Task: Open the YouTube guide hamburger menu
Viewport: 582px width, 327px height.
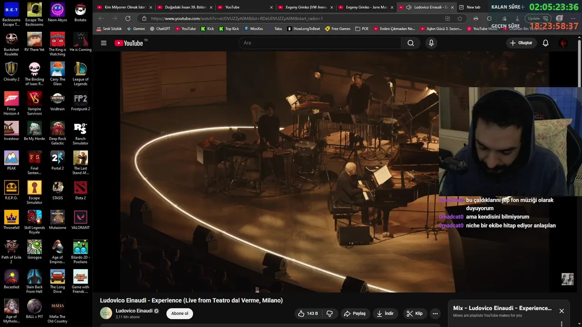Action: coord(104,43)
